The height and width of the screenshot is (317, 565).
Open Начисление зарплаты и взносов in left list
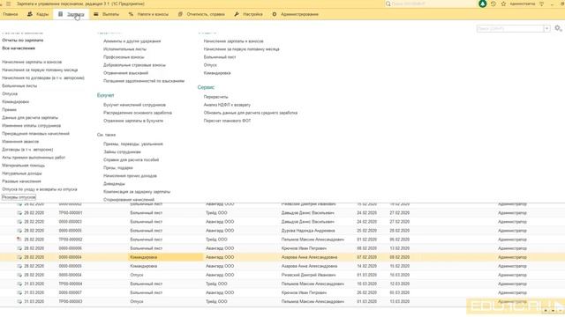32,62
